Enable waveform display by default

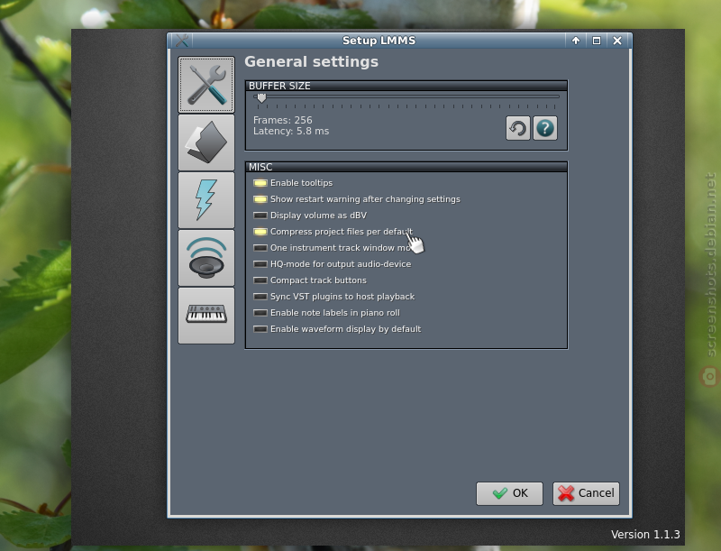click(x=337, y=329)
